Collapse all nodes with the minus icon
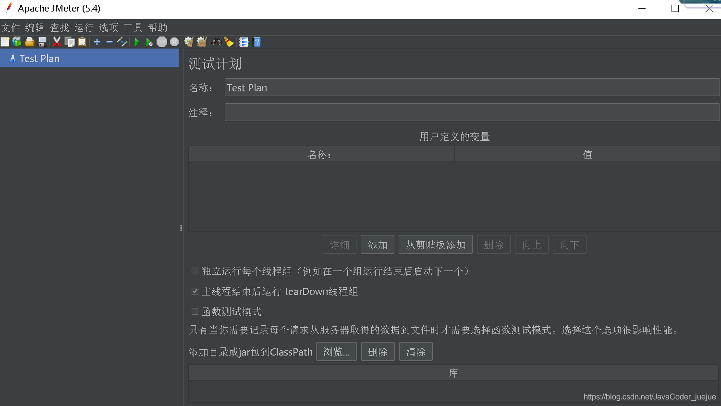The height and width of the screenshot is (406, 721). [x=110, y=42]
